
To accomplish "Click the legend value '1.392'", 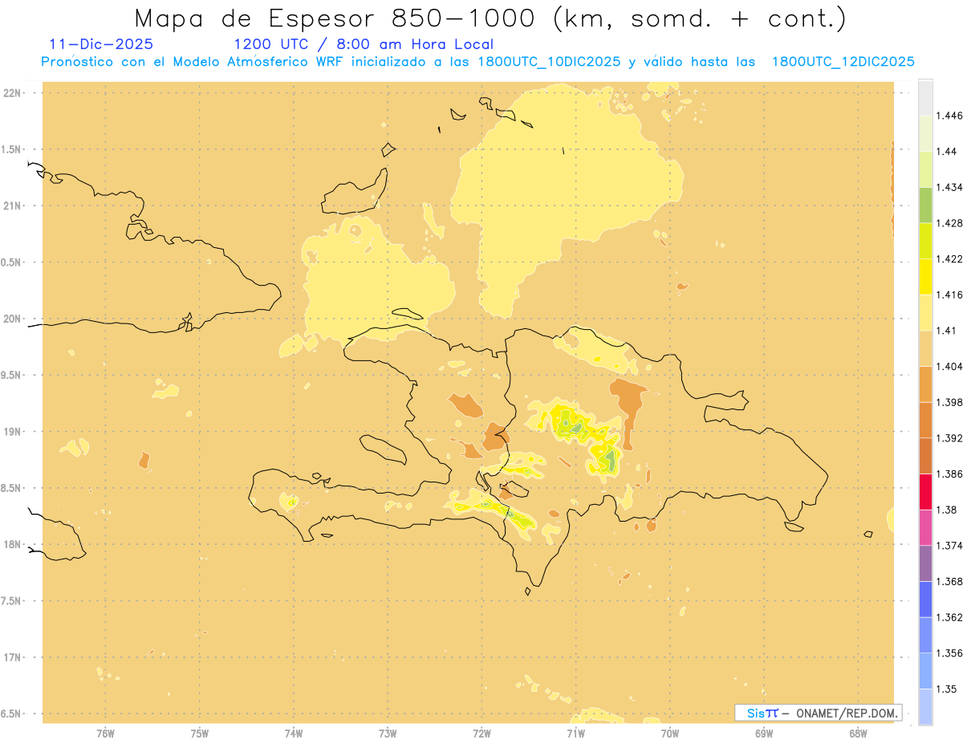I will [x=950, y=438].
